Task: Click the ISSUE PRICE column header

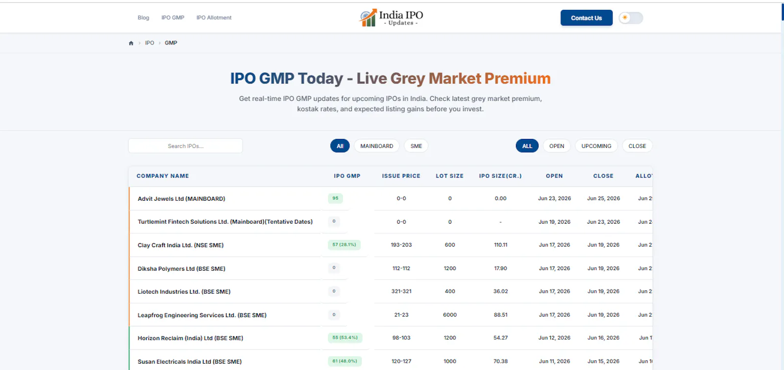Action: 401,176
